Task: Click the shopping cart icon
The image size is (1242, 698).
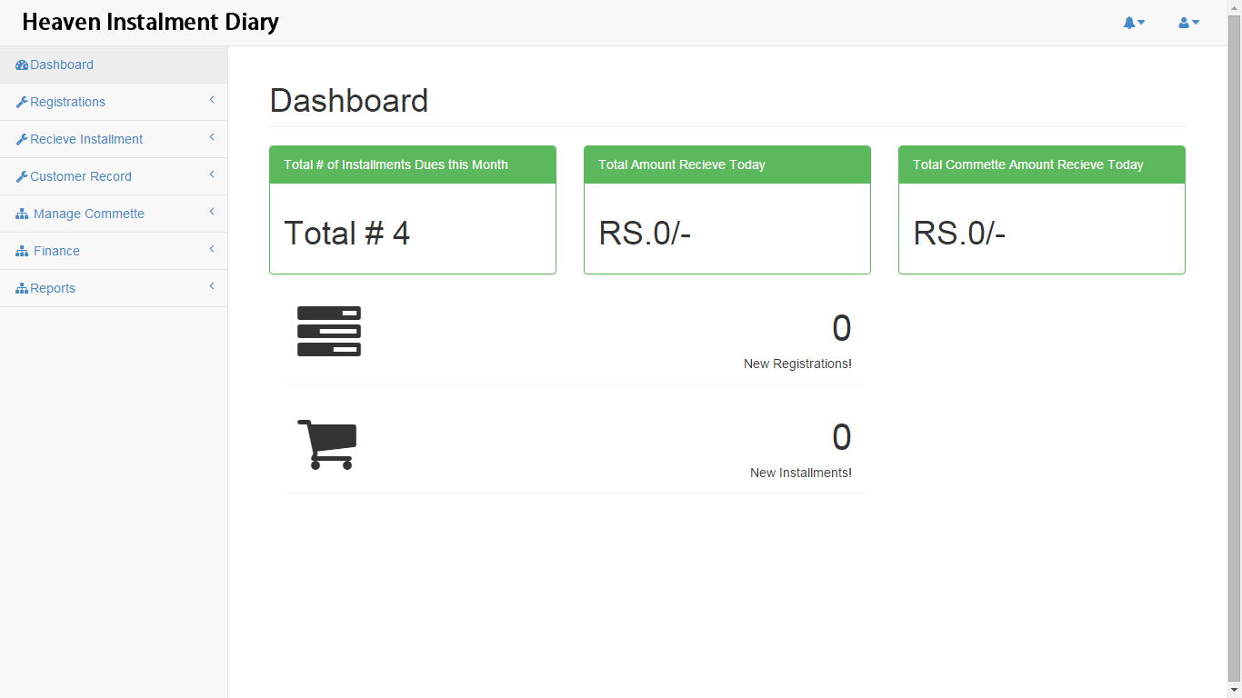Action: coord(328,444)
